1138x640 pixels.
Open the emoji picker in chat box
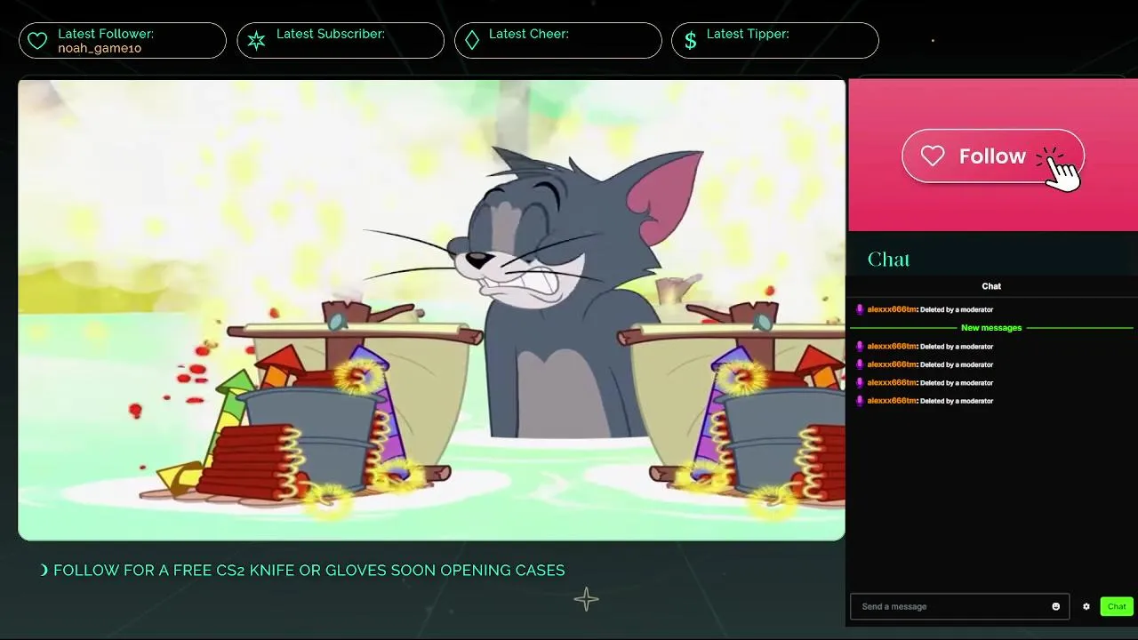(x=1056, y=606)
